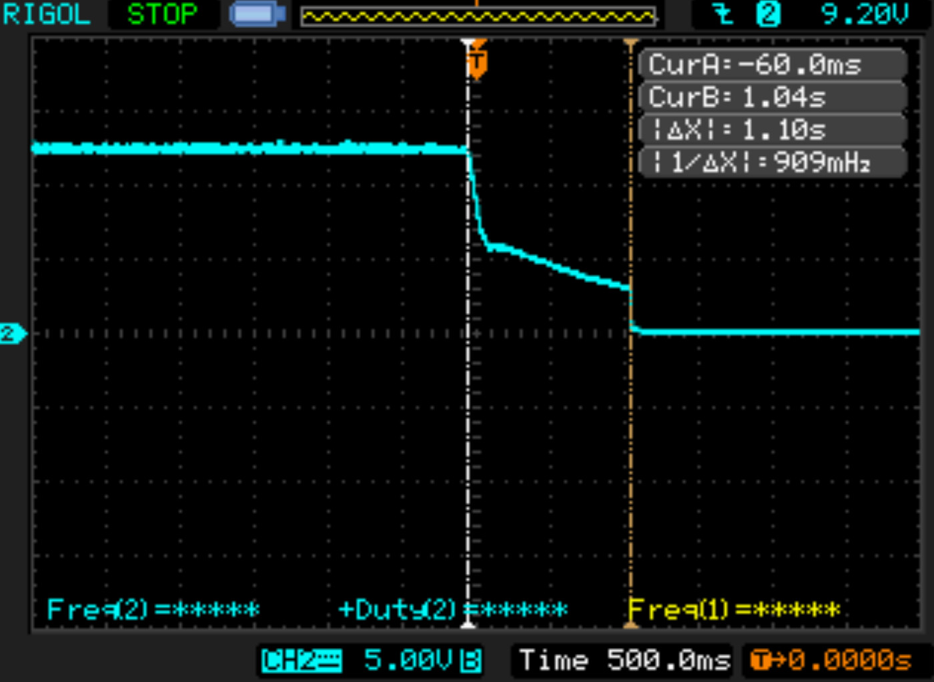Toggle the bandwidth limit B icon
The width and height of the screenshot is (934, 682).
471,661
